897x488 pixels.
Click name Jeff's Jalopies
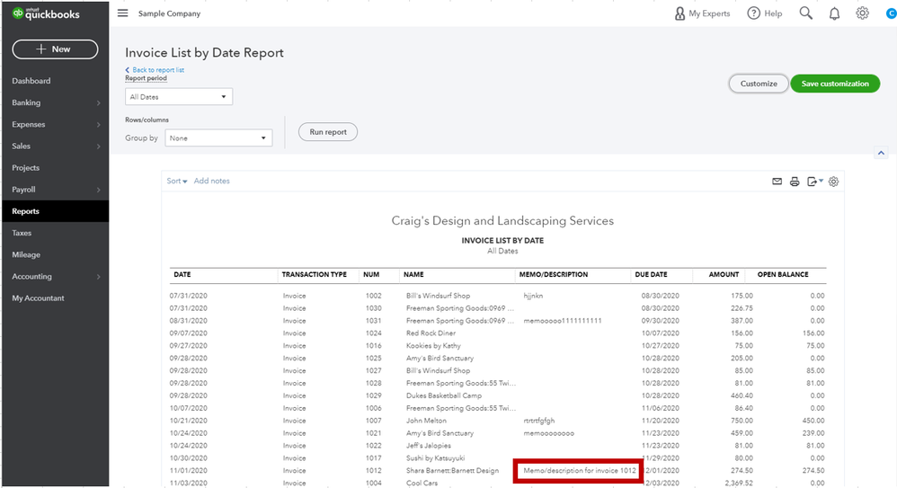[429, 446]
